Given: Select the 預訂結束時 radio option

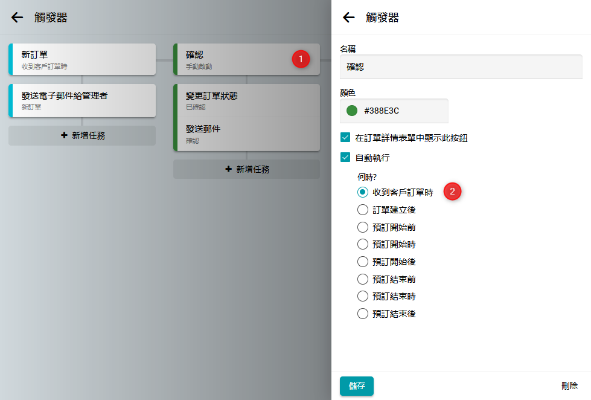Looking at the screenshot, I should click(363, 297).
